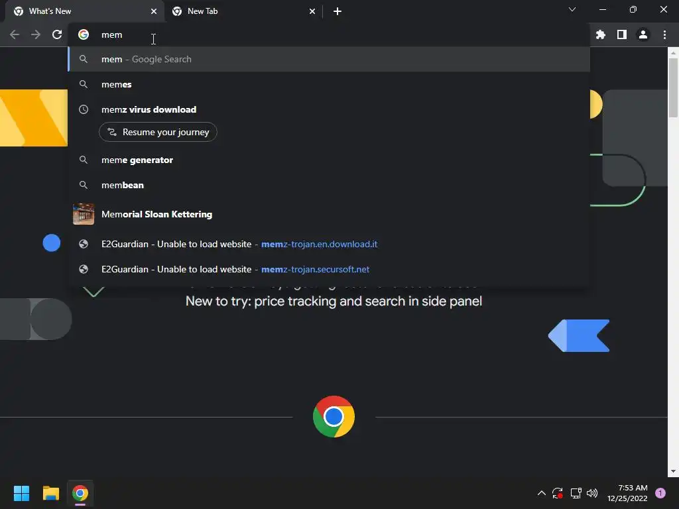Open memz-trojan.securs​oft.net history entry

pyautogui.click(x=329, y=269)
